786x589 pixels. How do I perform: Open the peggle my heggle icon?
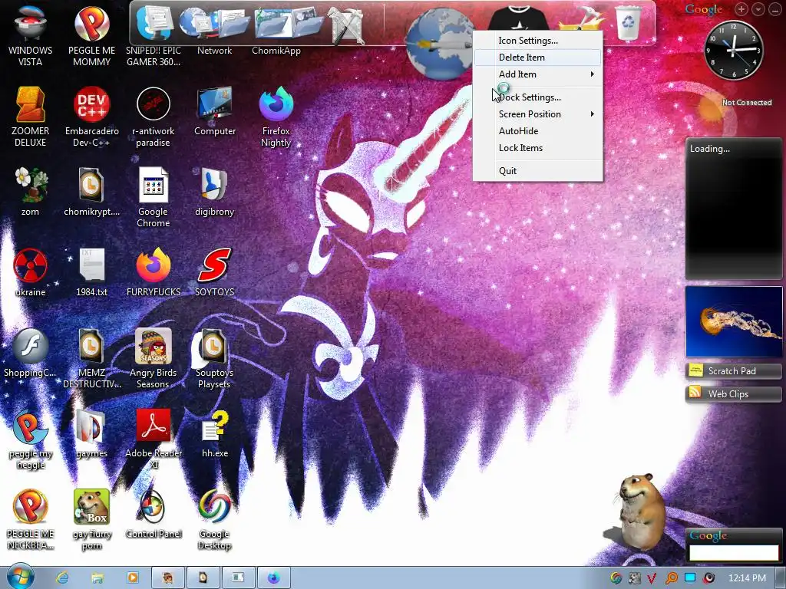point(30,439)
